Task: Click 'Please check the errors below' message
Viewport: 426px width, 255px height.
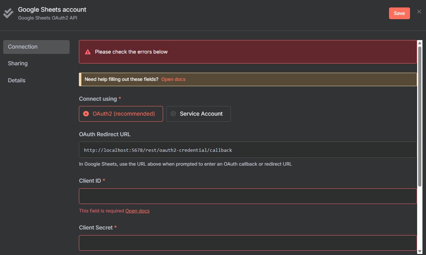Action: click(x=131, y=52)
